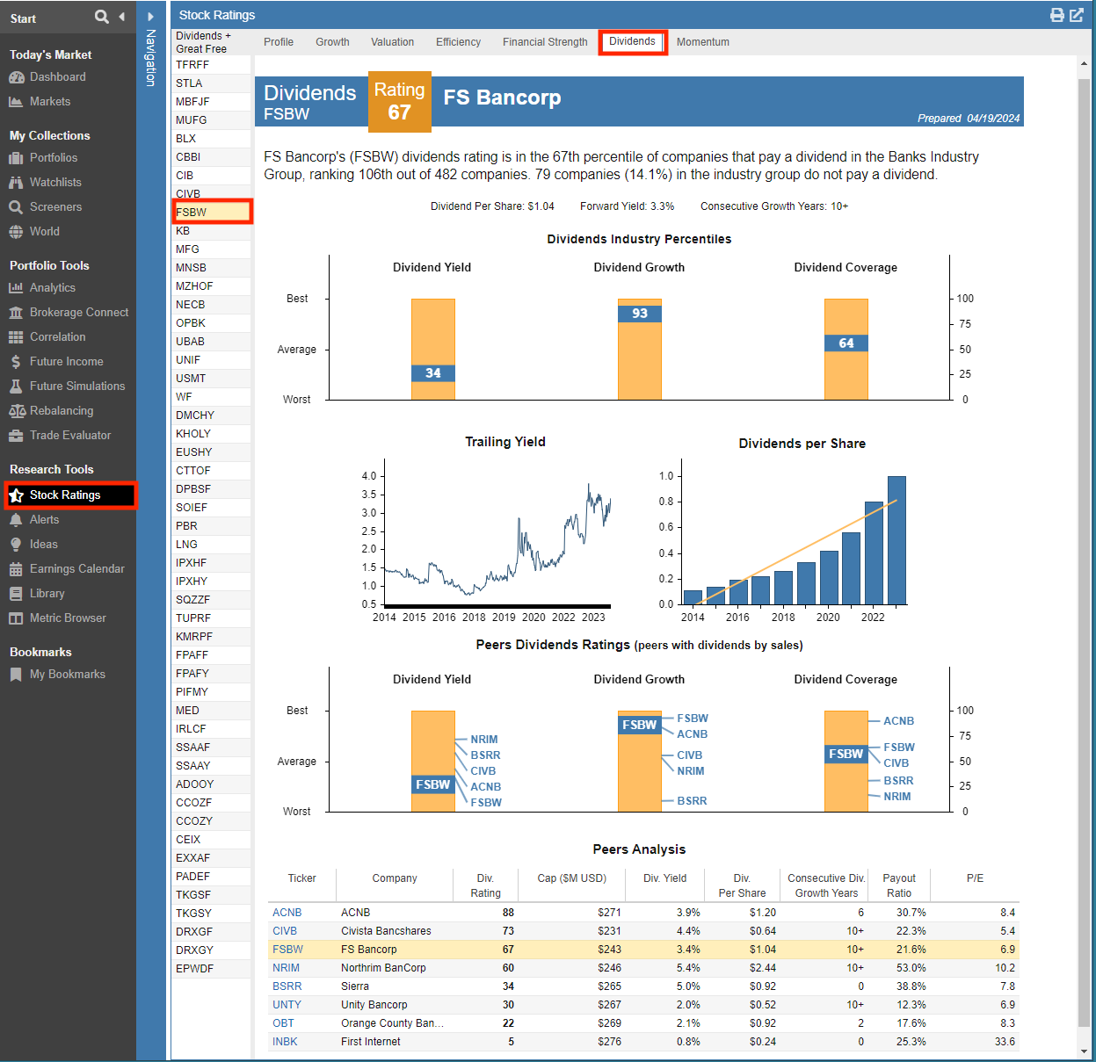
Task: Select the Ideas lightbulb icon
Action: coord(16,545)
